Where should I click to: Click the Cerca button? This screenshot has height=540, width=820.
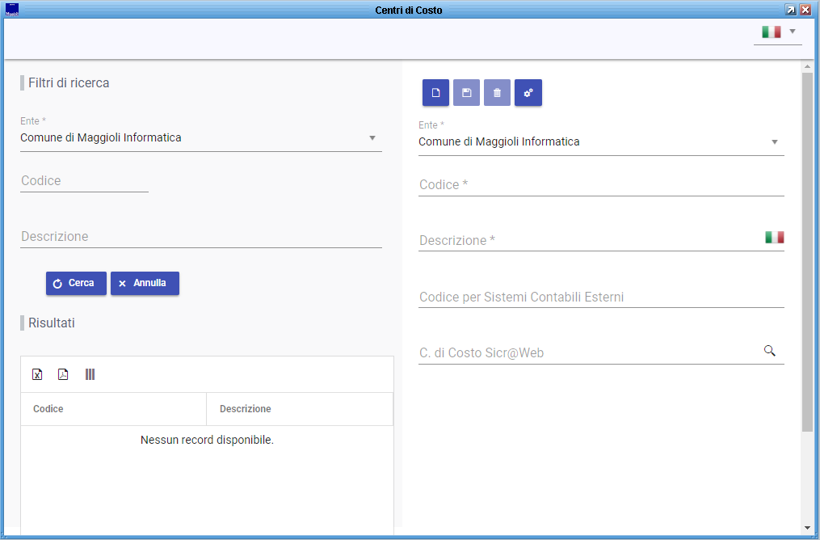(x=77, y=283)
